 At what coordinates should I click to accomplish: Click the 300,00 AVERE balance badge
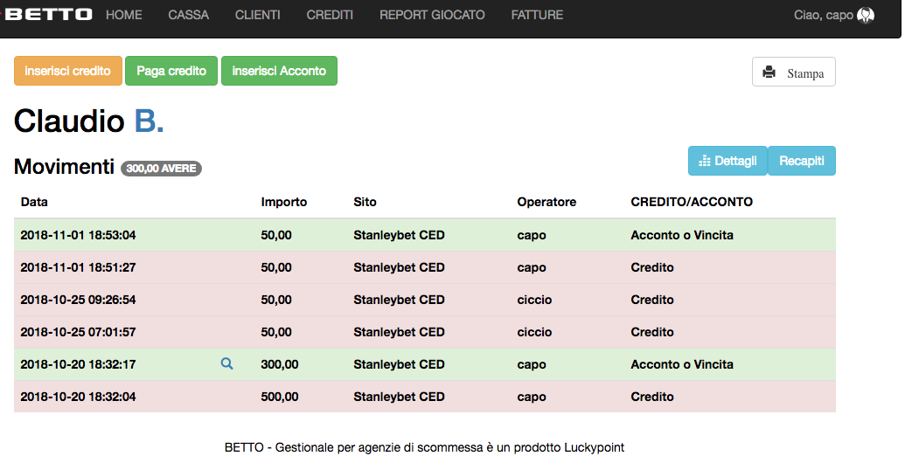161,168
